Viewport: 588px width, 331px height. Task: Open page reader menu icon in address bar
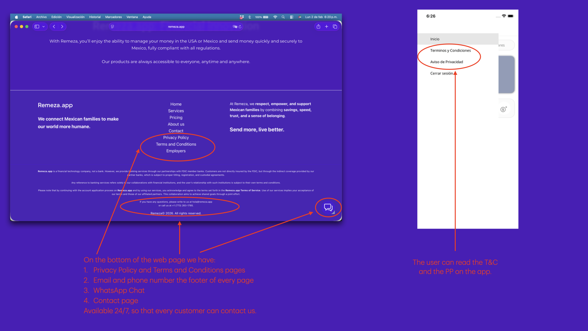tap(112, 27)
